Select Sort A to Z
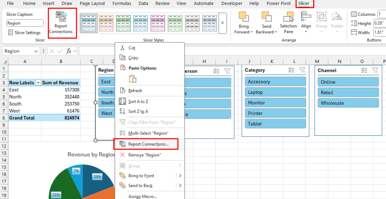 click(x=150, y=101)
